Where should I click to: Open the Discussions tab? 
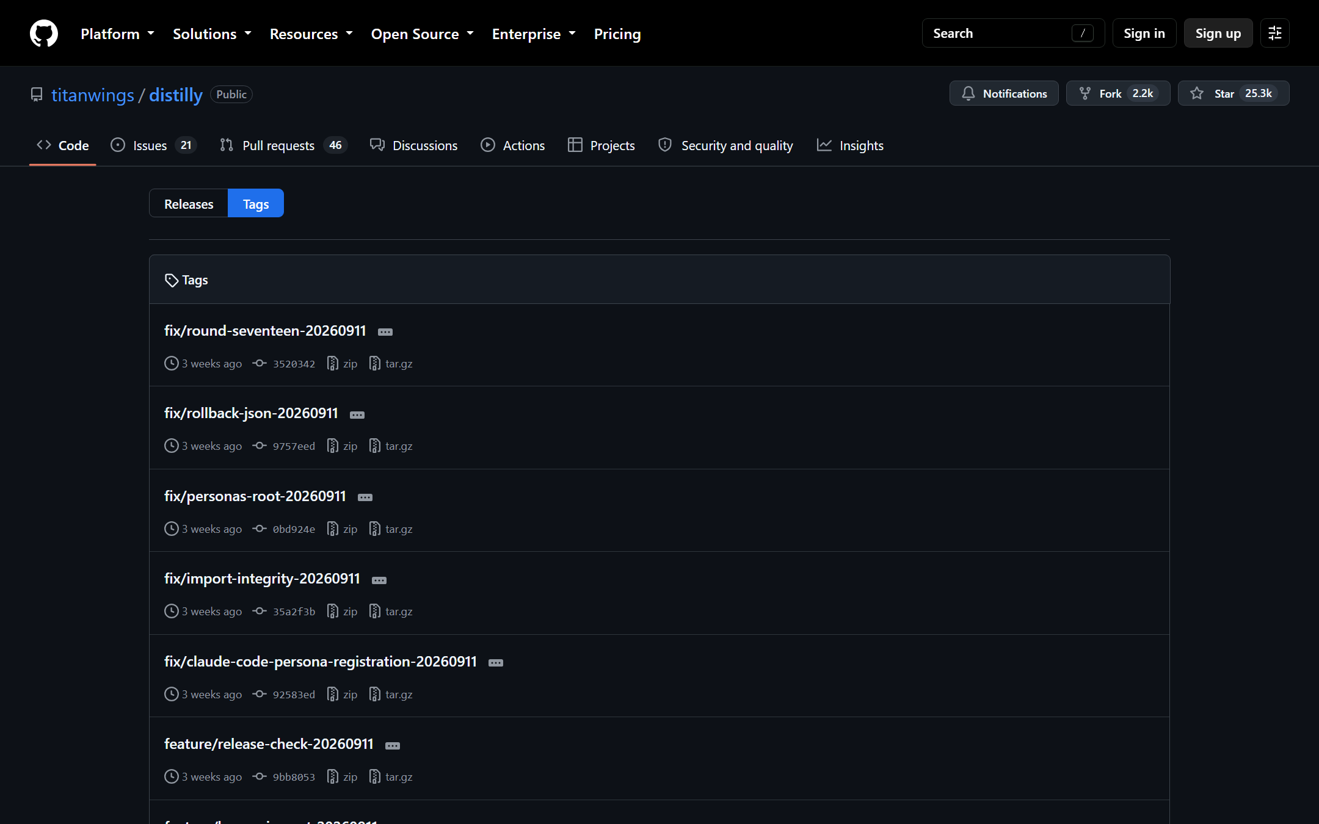(413, 145)
